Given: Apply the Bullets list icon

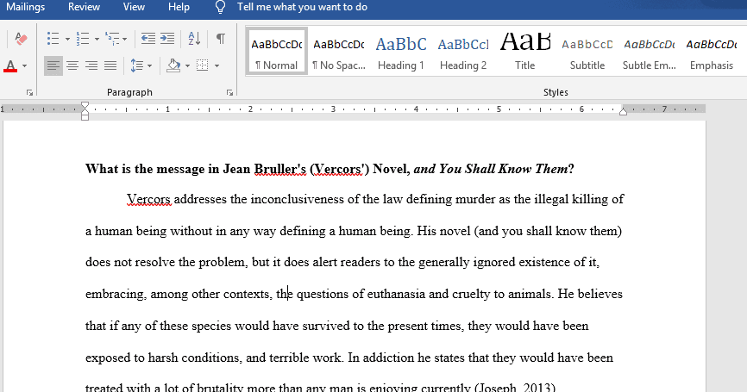Looking at the screenshot, I should pos(53,39).
